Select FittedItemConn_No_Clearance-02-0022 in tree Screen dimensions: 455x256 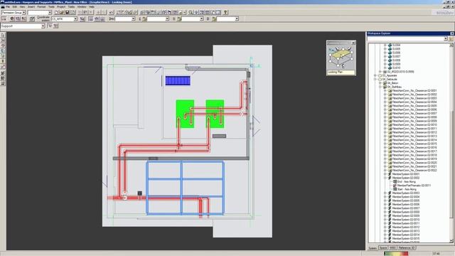(x=414, y=171)
